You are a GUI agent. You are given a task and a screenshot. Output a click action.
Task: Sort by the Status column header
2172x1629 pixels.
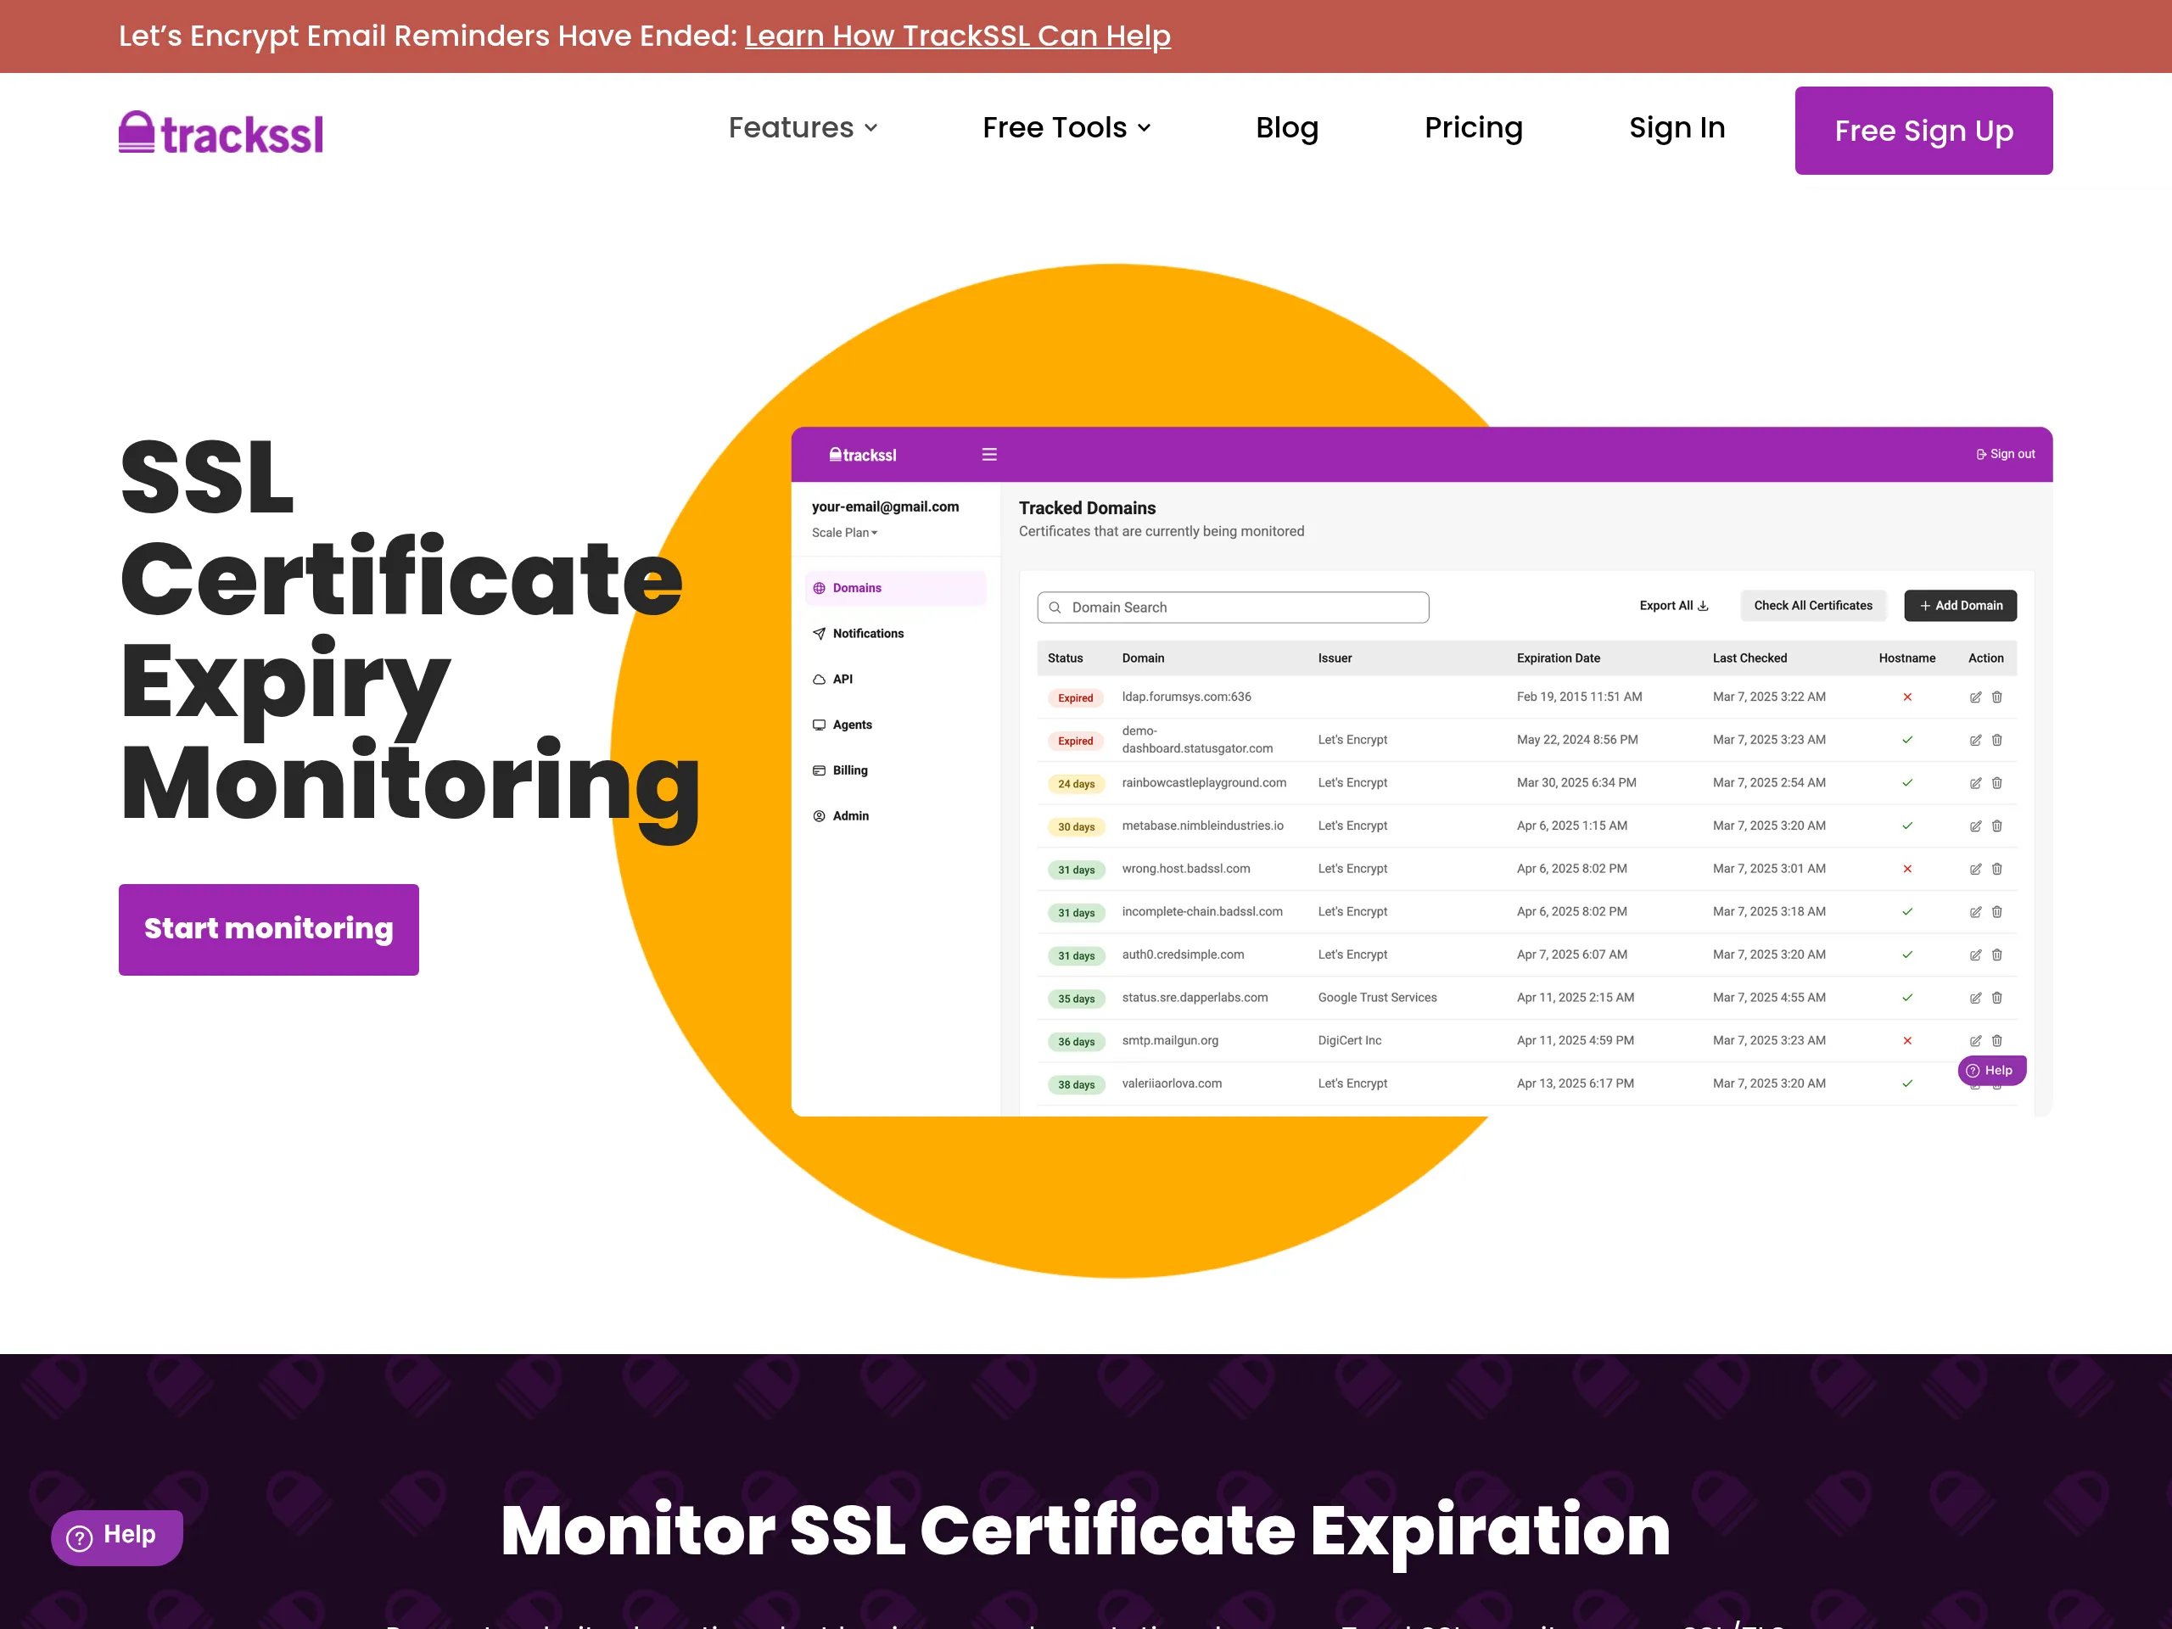pyautogui.click(x=1065, y=658)
